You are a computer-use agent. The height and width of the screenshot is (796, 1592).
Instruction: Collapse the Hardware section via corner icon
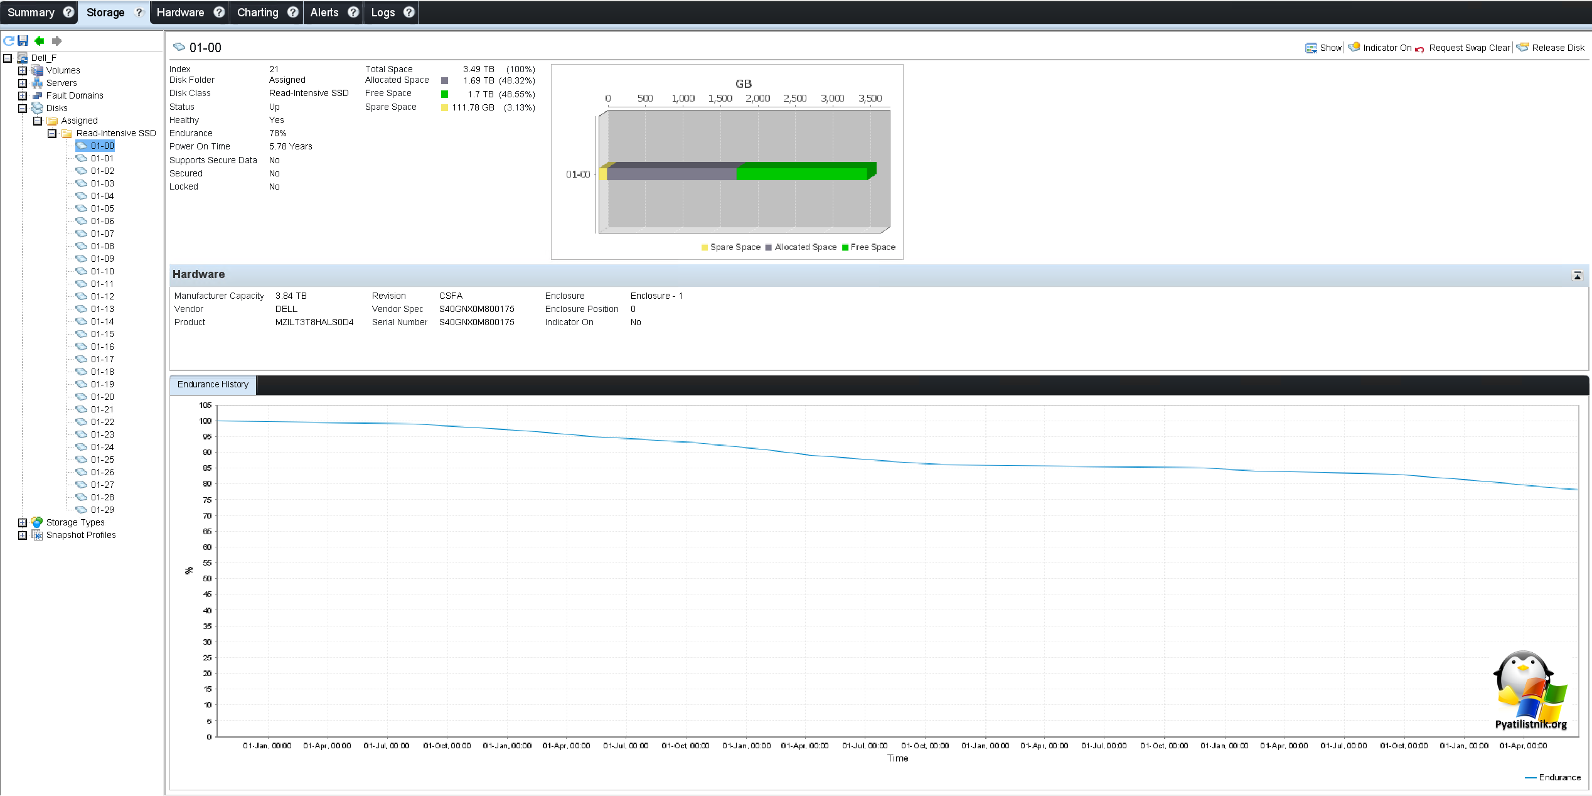coord(1577,276)
